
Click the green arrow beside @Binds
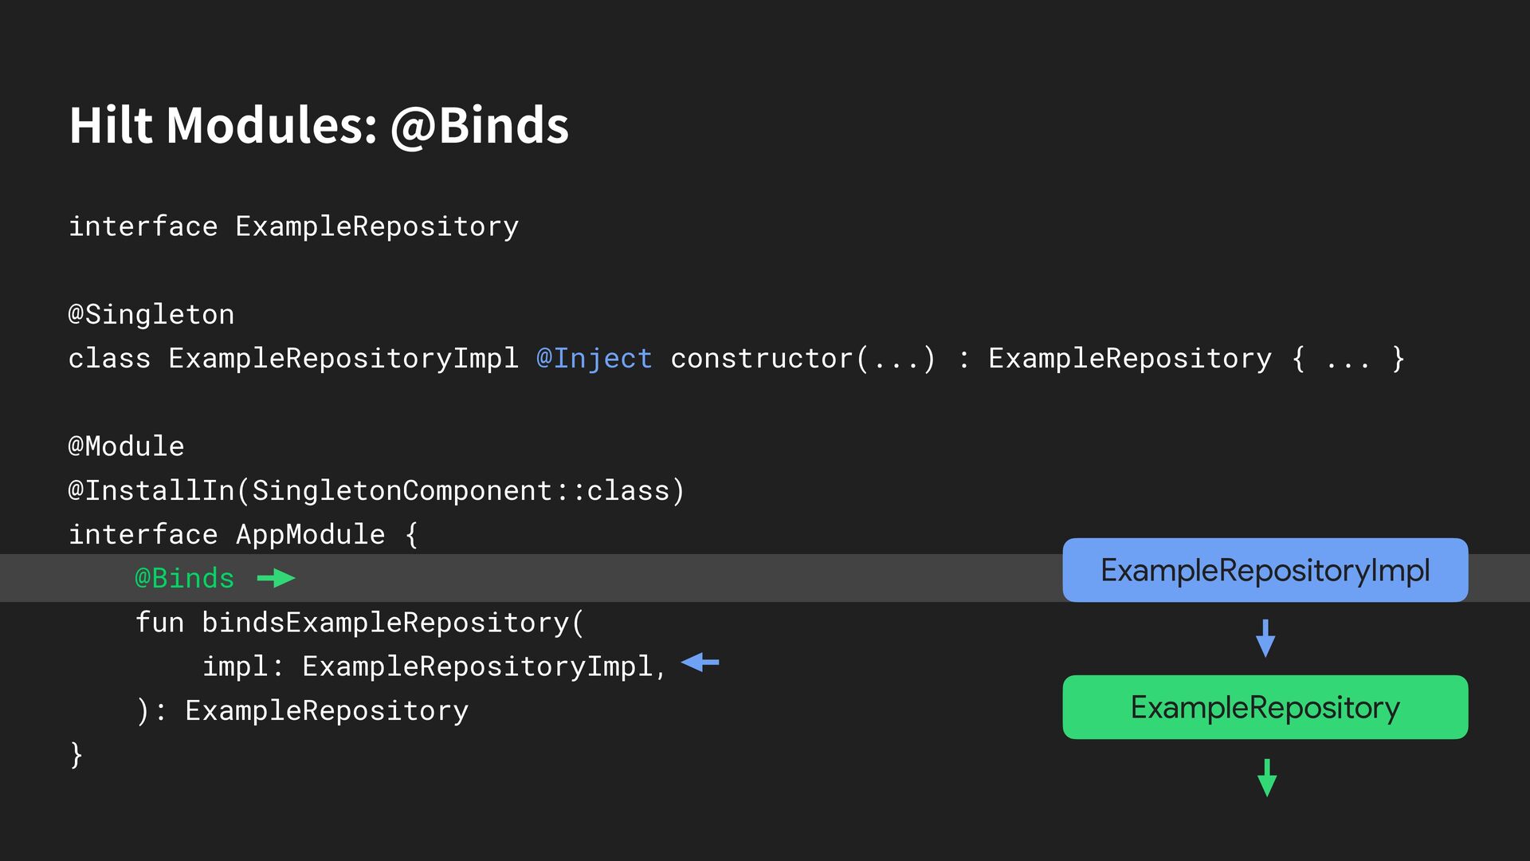[x=276, y=578]
